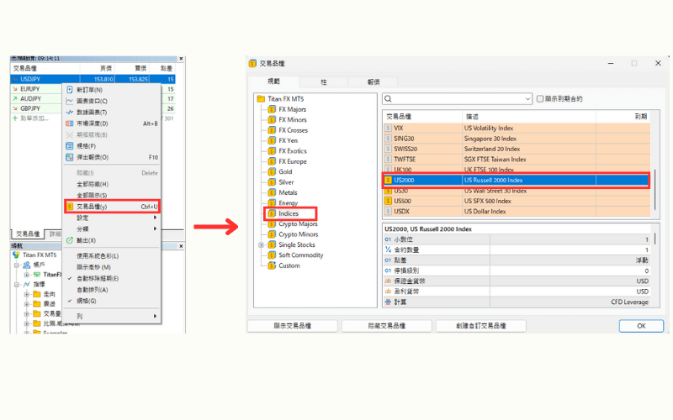Click the Custom group coin icon
The image size is (673, 420).
coord(272,265)
